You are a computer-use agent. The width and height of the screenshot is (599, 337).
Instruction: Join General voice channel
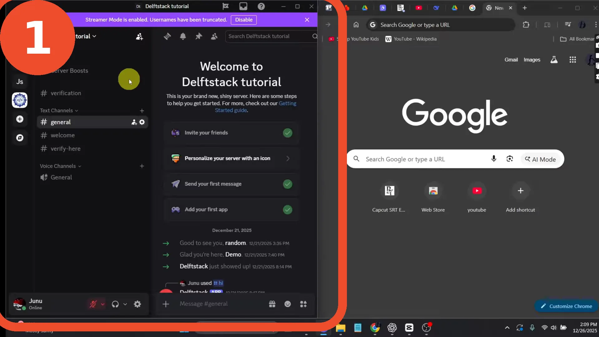point(92,177)
